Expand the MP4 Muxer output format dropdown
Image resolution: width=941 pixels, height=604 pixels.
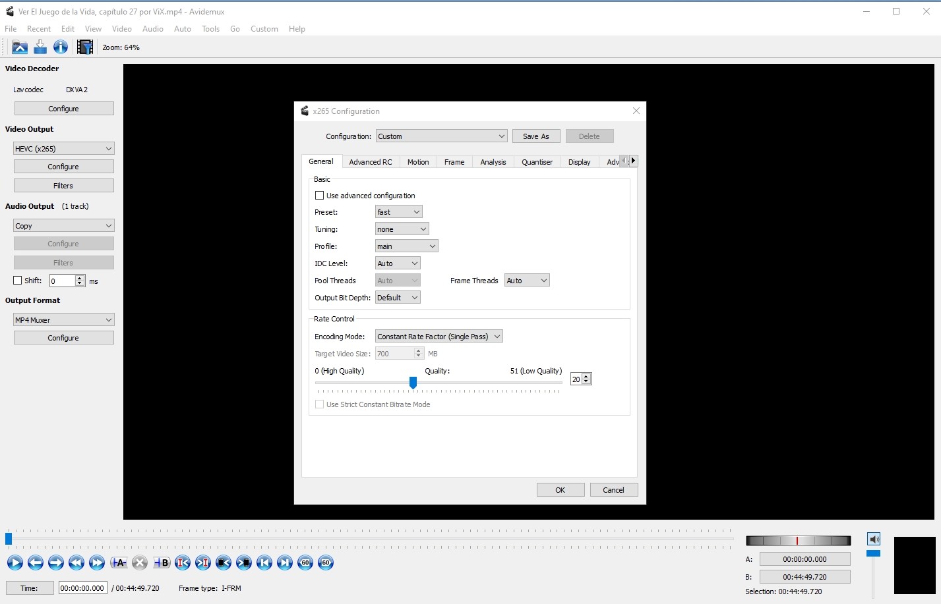pyautogui.click(x=63, y=320)
